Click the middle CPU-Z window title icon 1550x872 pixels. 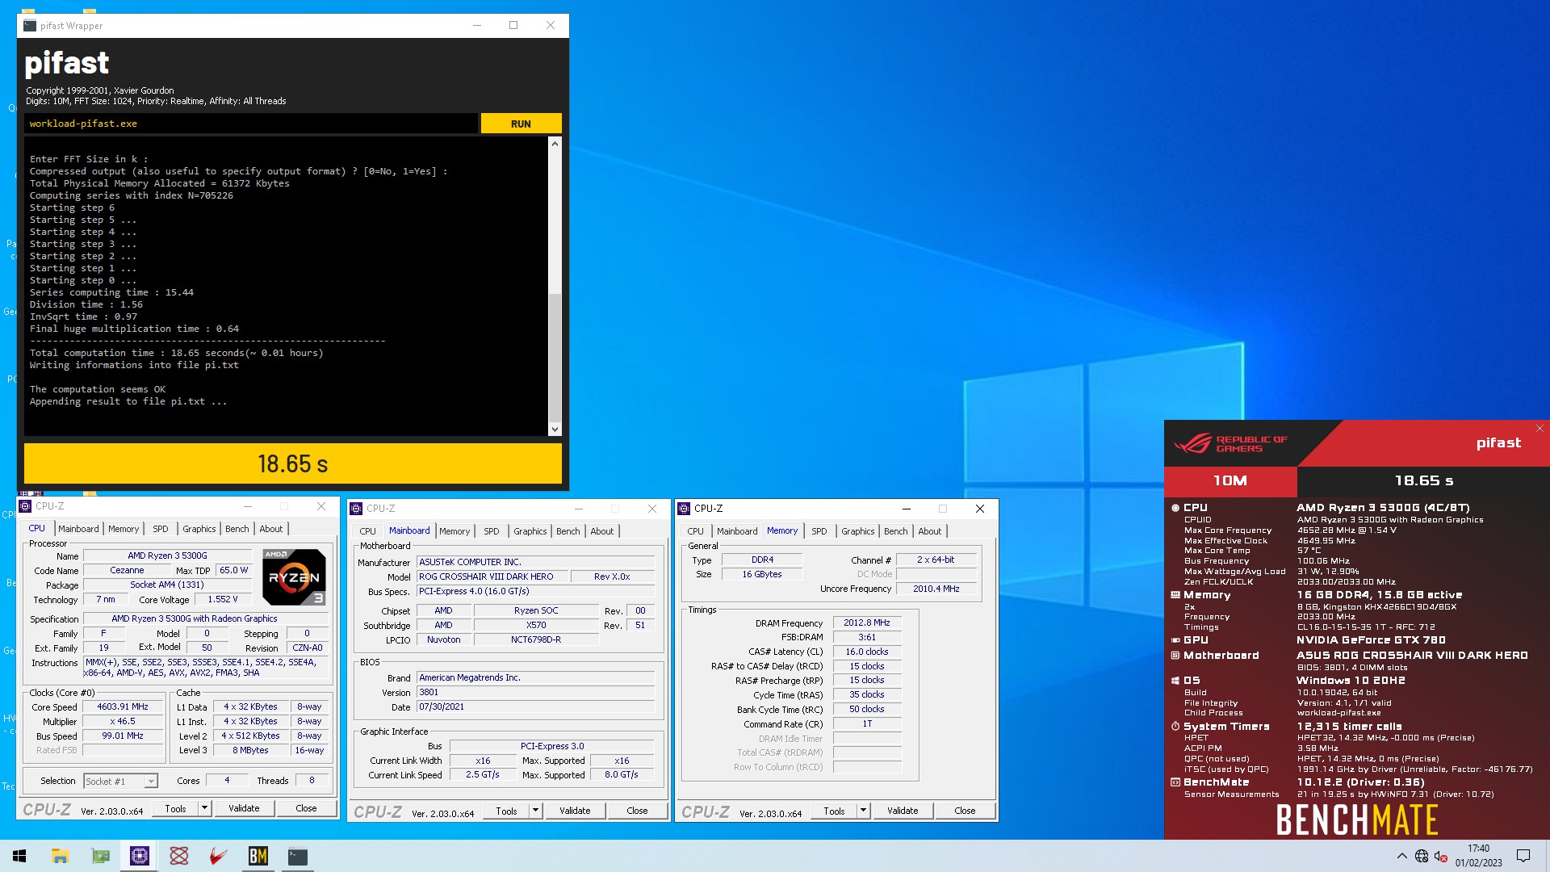coord(356,509)
